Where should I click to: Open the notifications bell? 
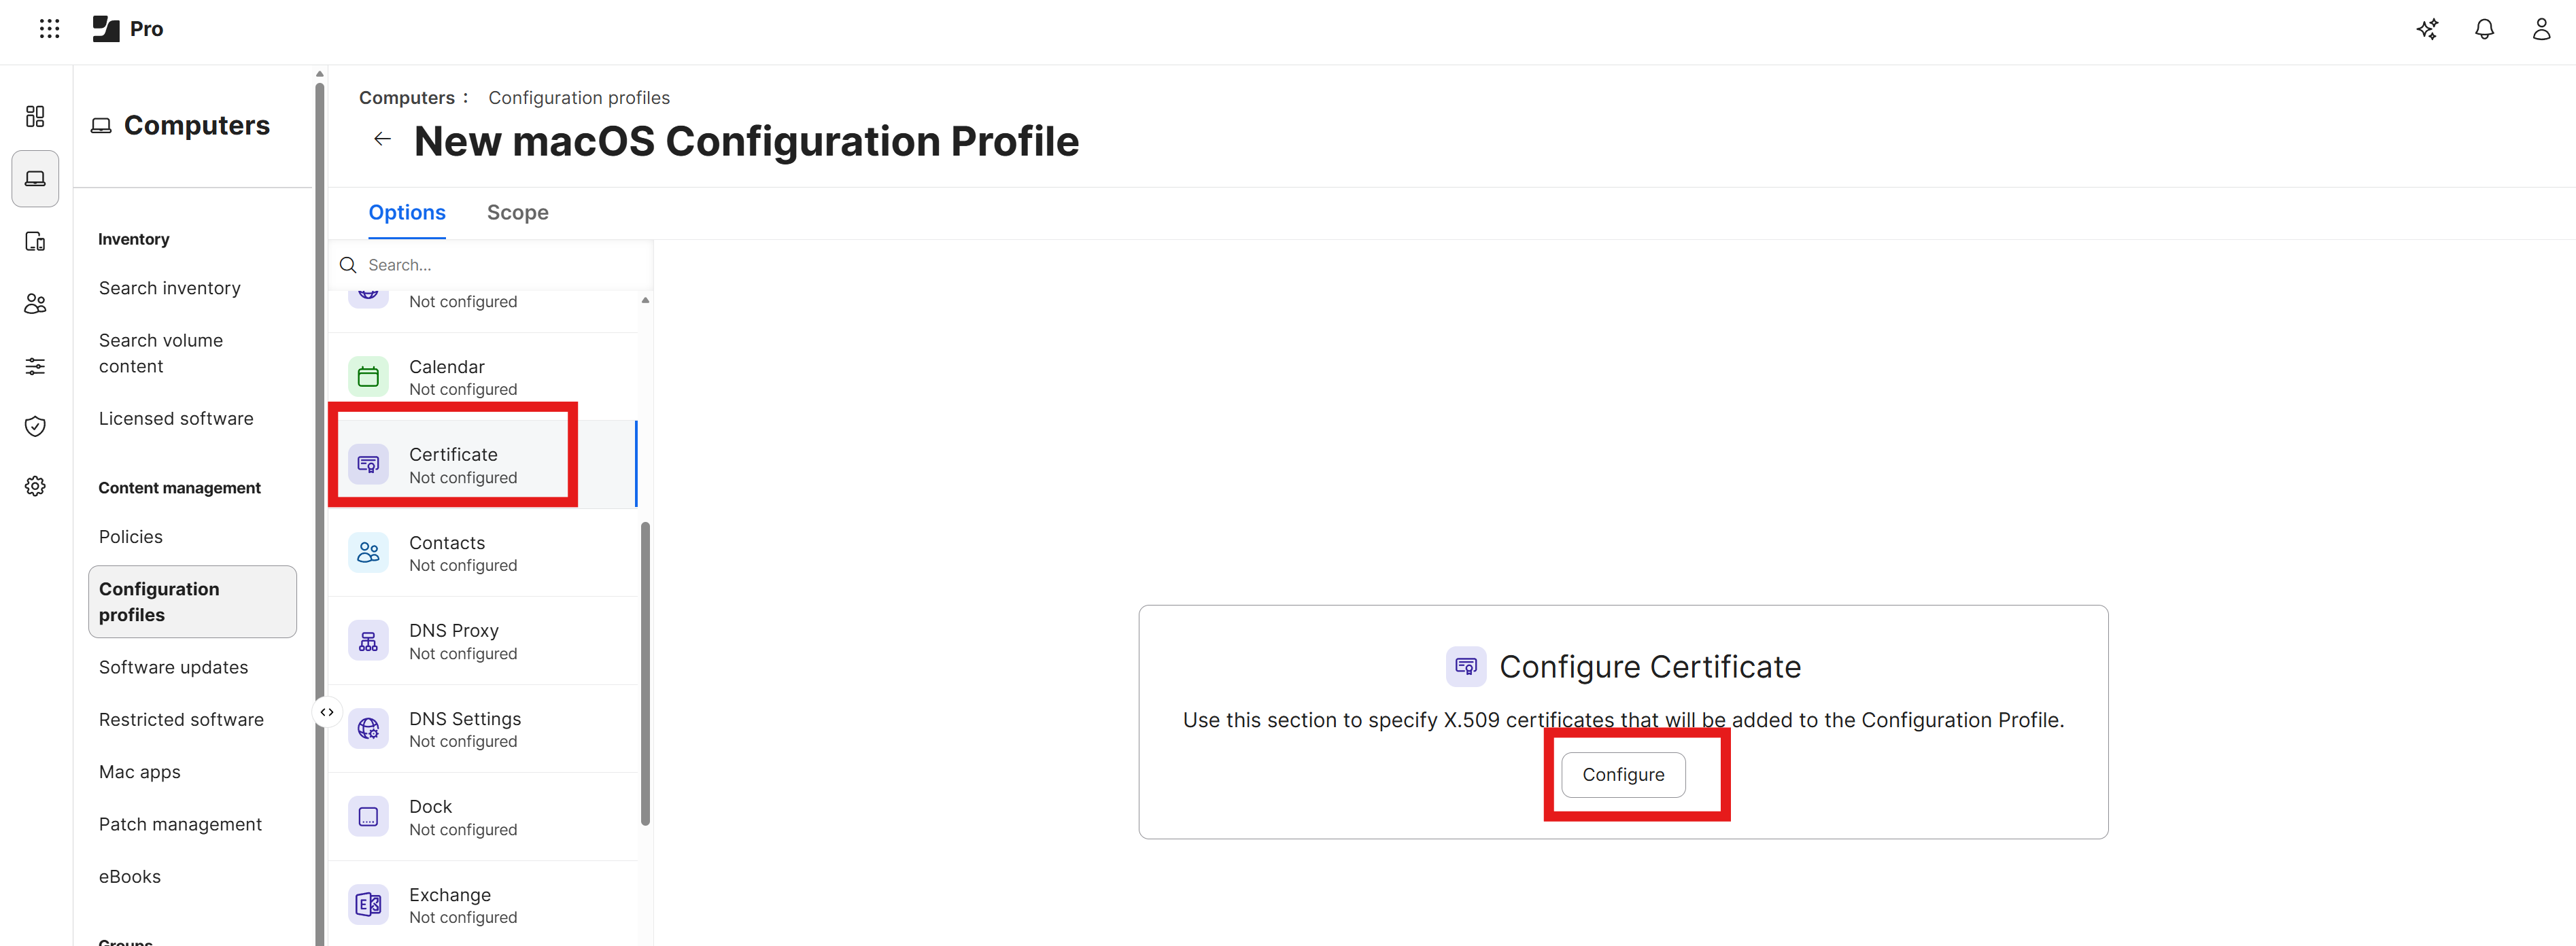click(x=2485, y=29)
